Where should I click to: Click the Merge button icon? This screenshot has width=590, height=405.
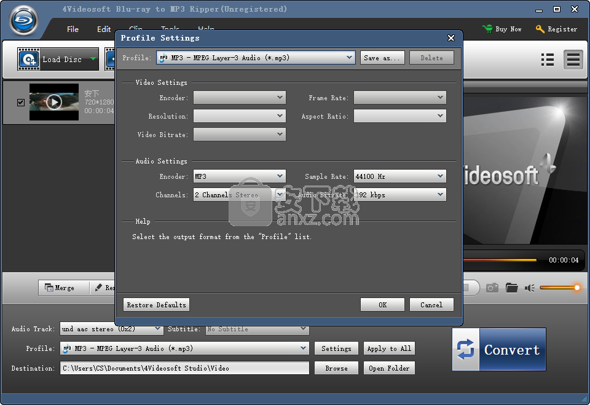pyautogui.click(x=49, y=288)
